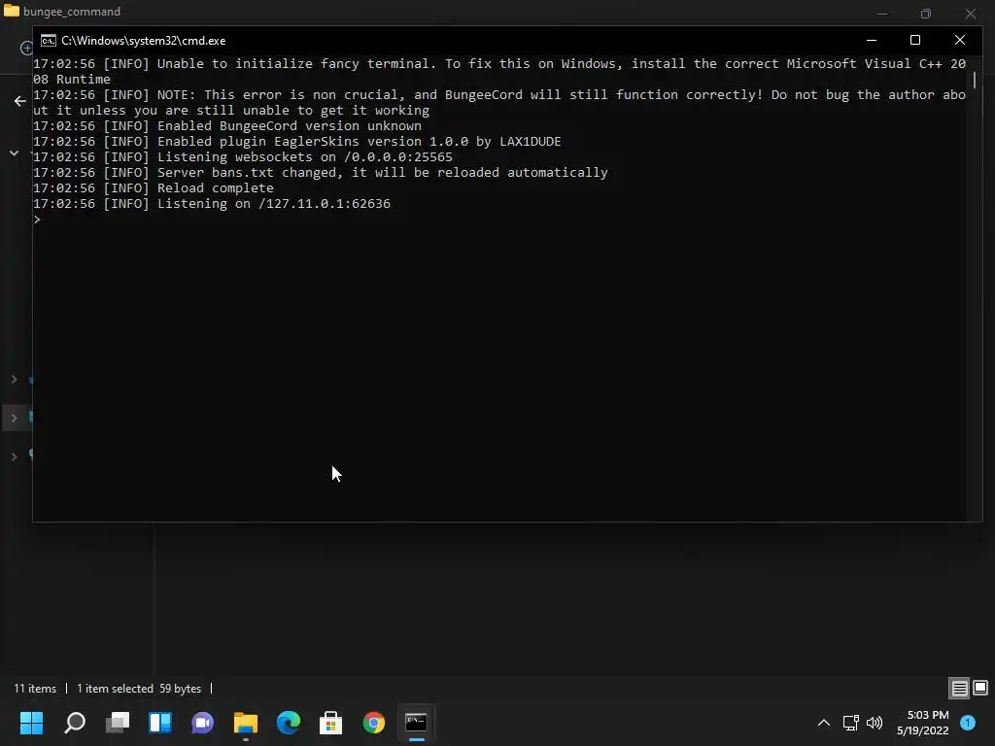Show hidden system tray icons
The height and width of the screenshot is (746, 995).
click(x=824, y=723)
